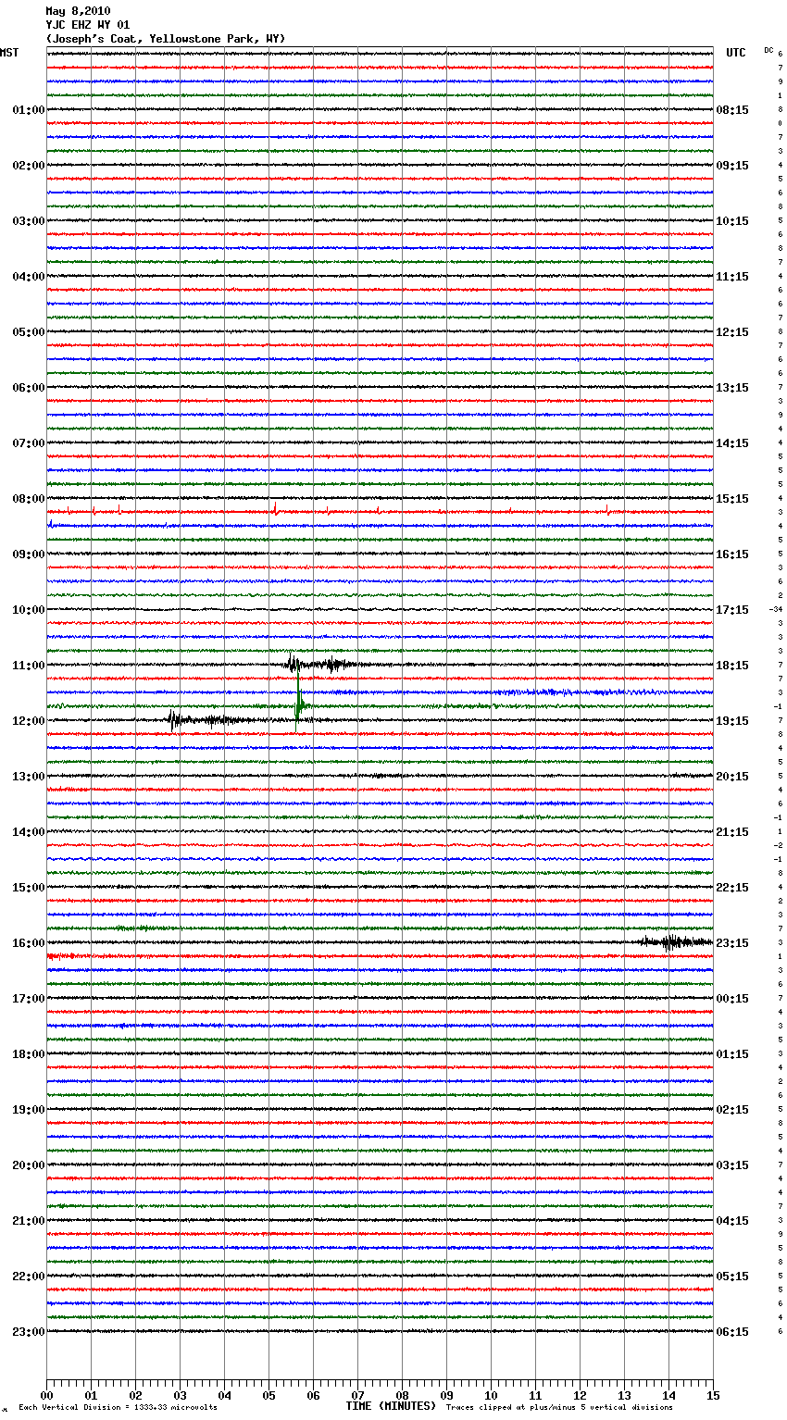Select the 13:00 MST time label
787x1420 pixels.
coord(29,777)
